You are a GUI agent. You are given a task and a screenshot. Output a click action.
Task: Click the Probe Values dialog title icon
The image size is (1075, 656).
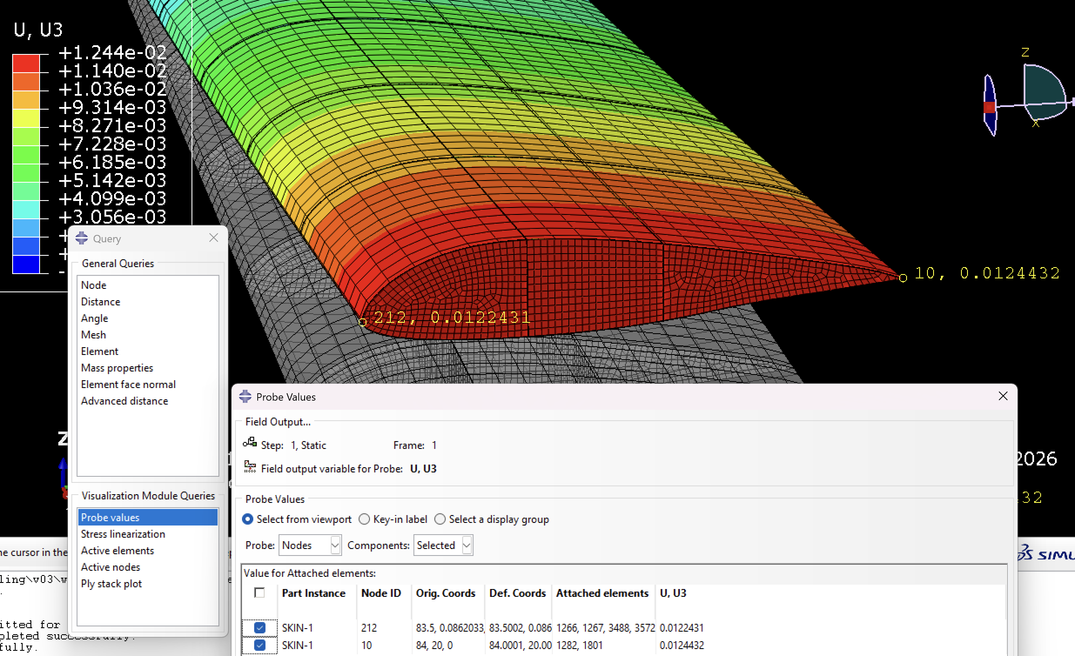click(245, 396)
